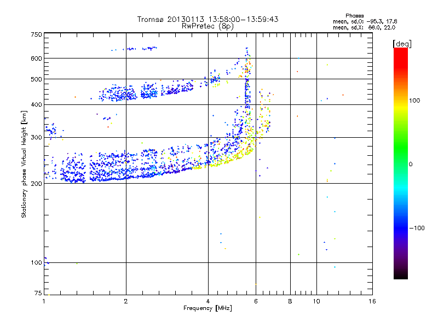The height and width of the screenshot is (328, 438).
Task: Click the '[deg]' colorbar unit label
Action: tap(402, 44)
